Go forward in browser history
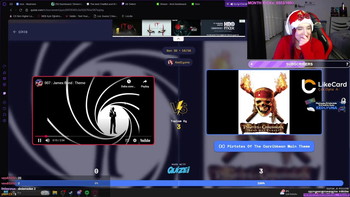This screenshot has height=197, width=350. (15, 10)
